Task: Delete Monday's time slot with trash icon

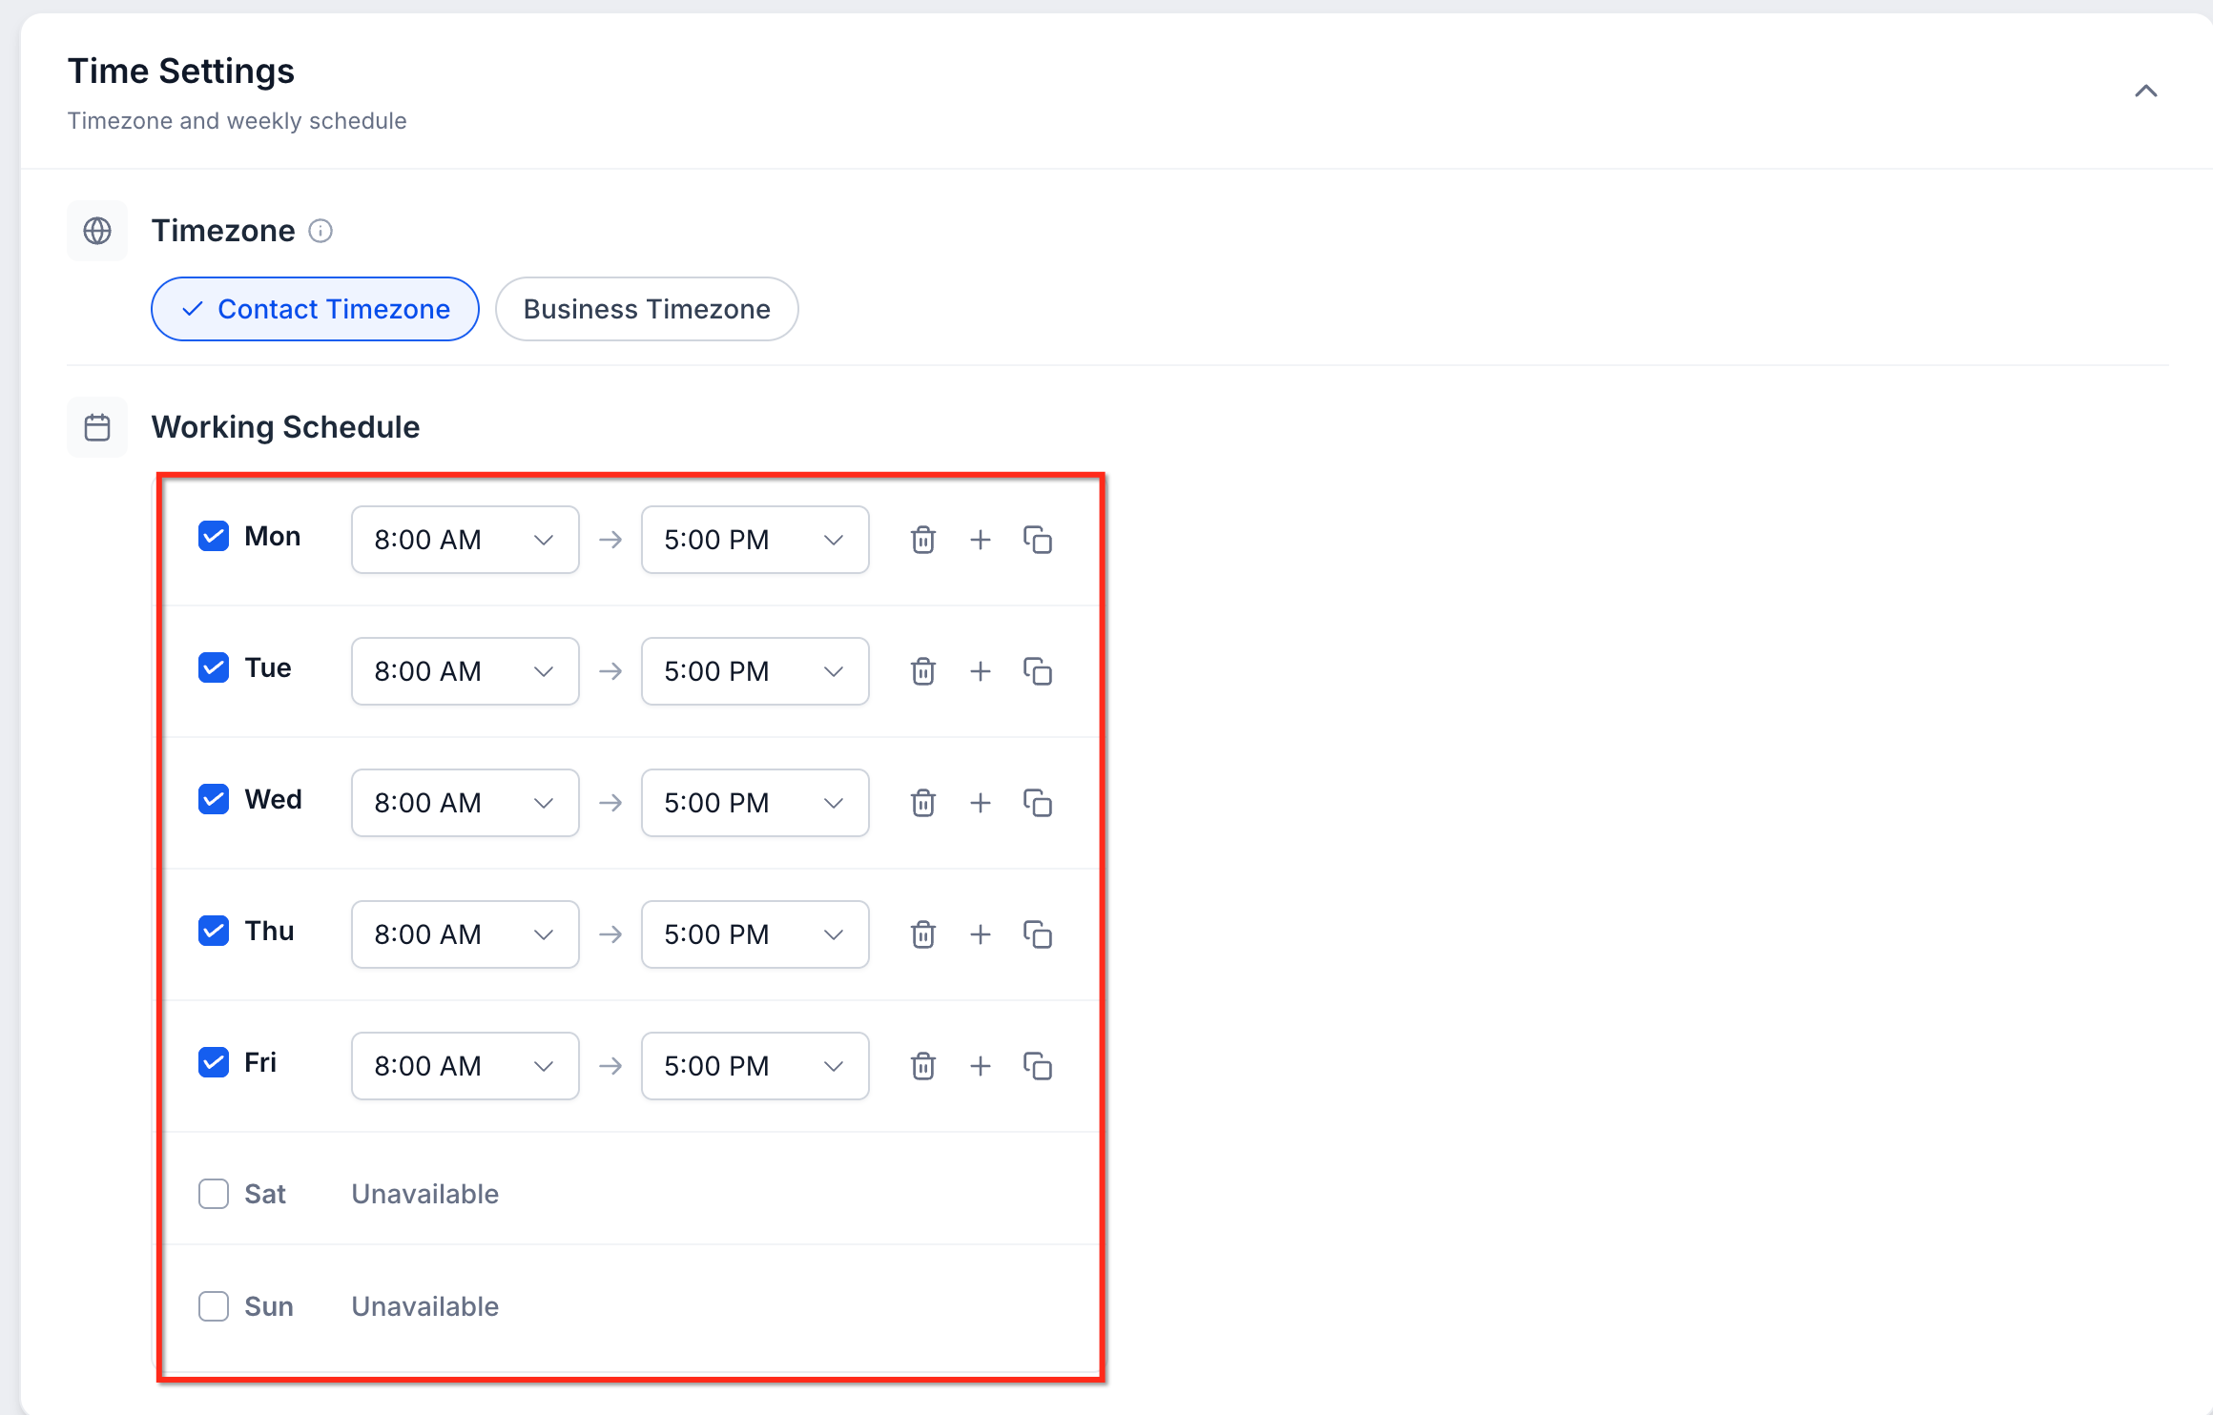Action: 922,540
